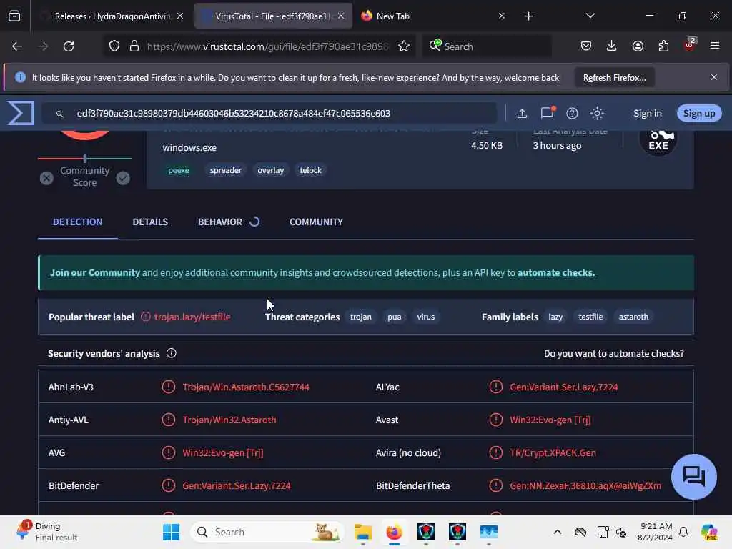Click Avira result TR/Crypt.XPACK.Gen
This screenshot has width=732, height=549.
point(553,452)
